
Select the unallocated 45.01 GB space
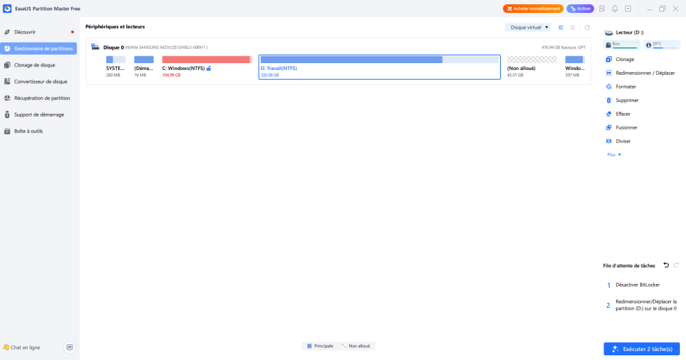tap(532, 60)
